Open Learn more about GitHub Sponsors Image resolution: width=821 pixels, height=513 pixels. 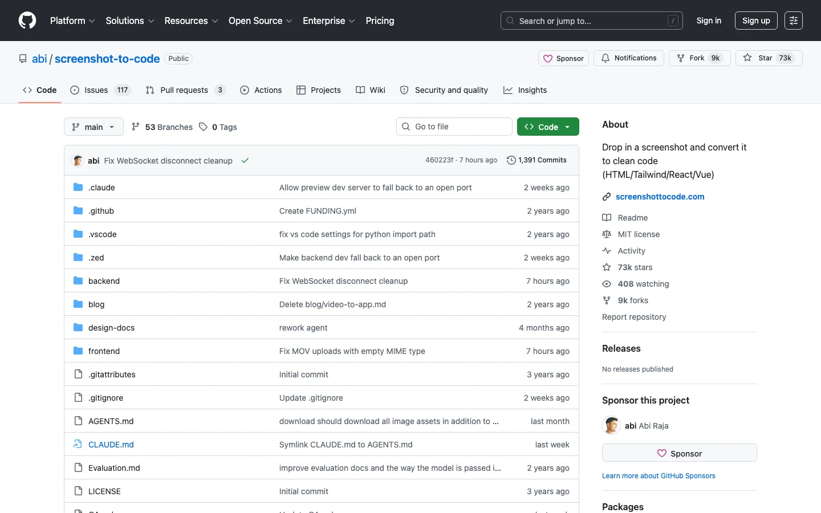(x=659, y=476)
